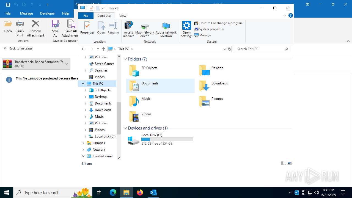Open the 3D Objects folder
The height and width of the screenshot is (198, 352).
pos(160,70)
